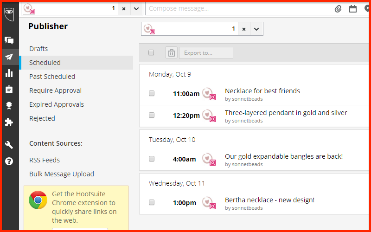Click the trash delete icon above list
Screen dimensions: 371x232
coord(171,53)
